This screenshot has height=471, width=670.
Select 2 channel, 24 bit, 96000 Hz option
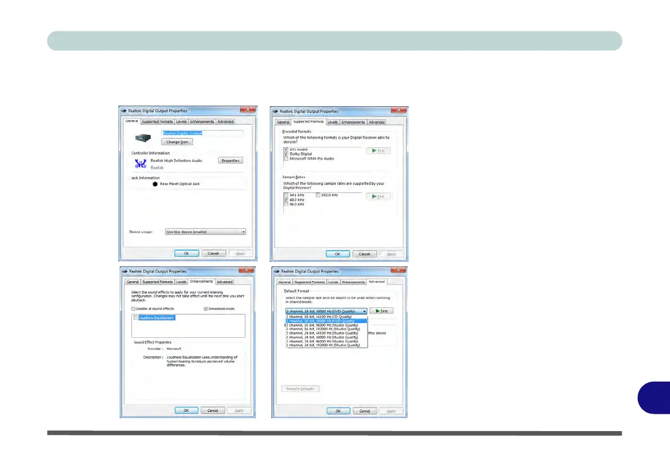click(327, 341)
